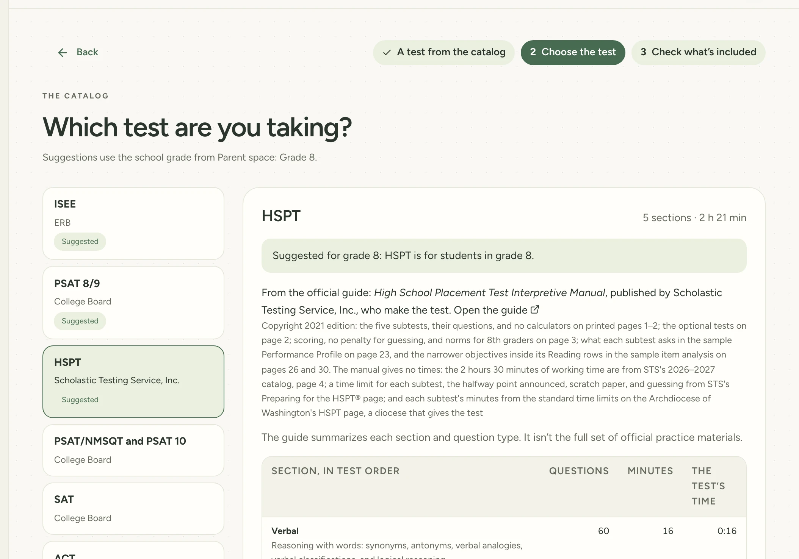The height and width of the screenshot is (559, 799).
Task: Click Suggested badge on ISEE card
Action: (x=80, y=242)
